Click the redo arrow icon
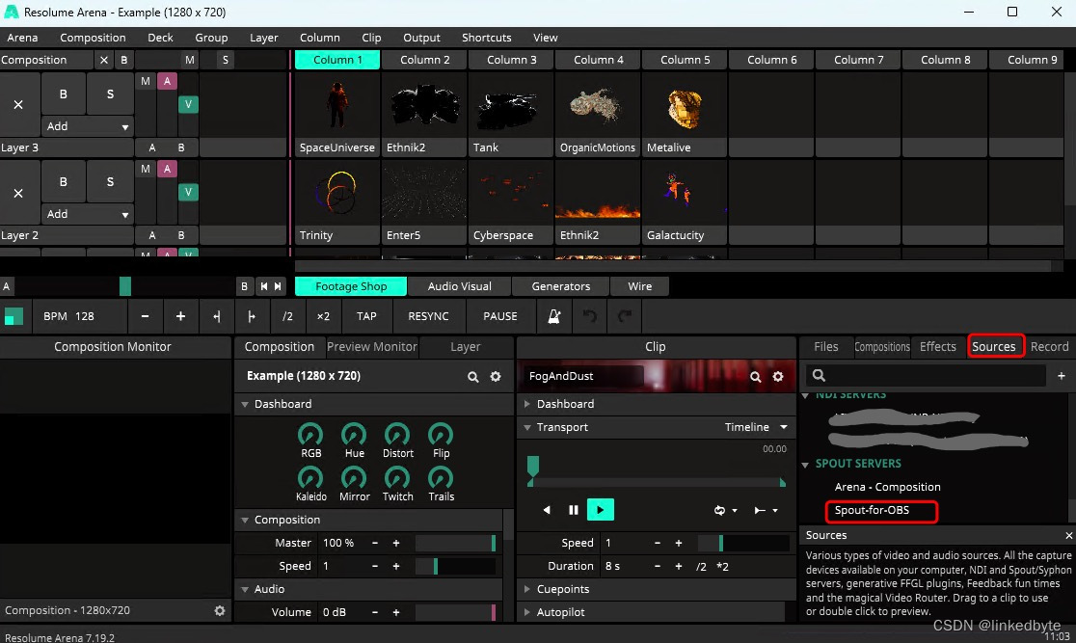This screenshot has width=1076, height=643. 625,316
